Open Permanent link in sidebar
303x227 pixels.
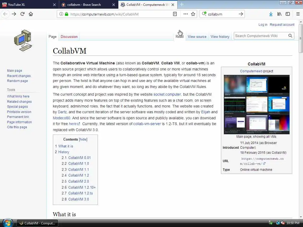point(18,117)
